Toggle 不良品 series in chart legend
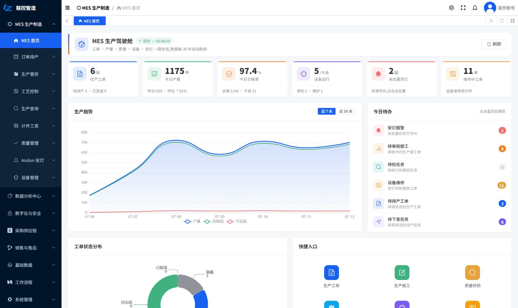Viewport: 518px width, 308px height. pyautogui.click(x=237, y=221)
